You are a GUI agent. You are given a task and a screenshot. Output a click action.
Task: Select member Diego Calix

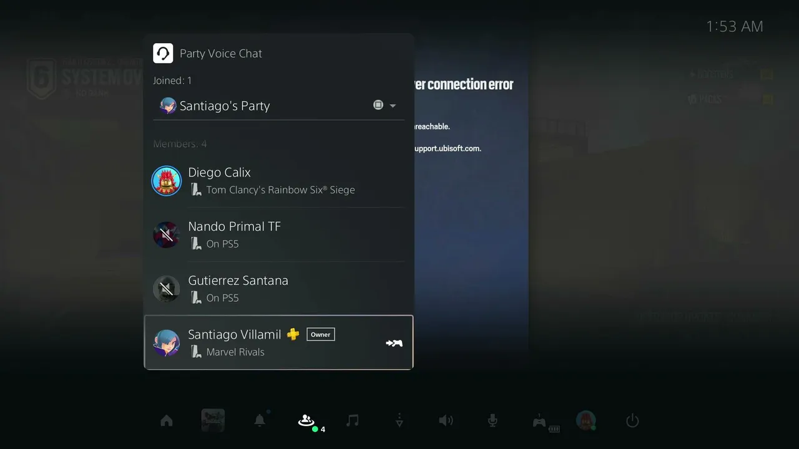pos(278,180)
